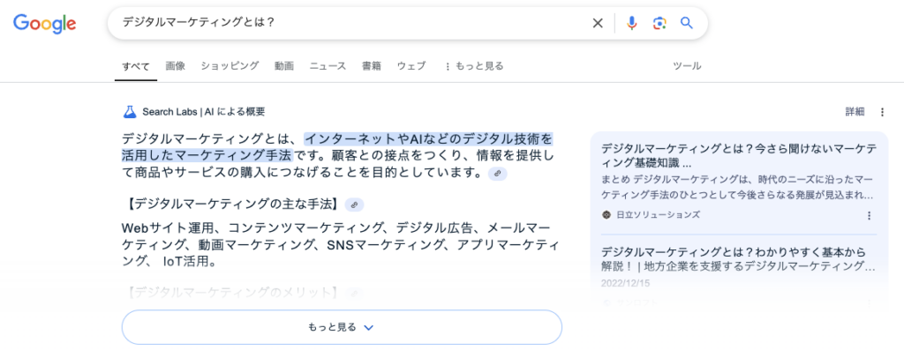Open もっと見る tab overflow menu
Viewport: 904px width, 350px height.
473,66
